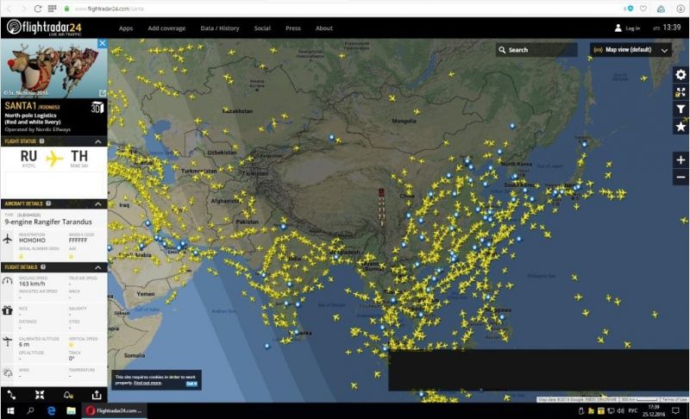Click the Aircraft Details info help icon

[x=48, y=203]
